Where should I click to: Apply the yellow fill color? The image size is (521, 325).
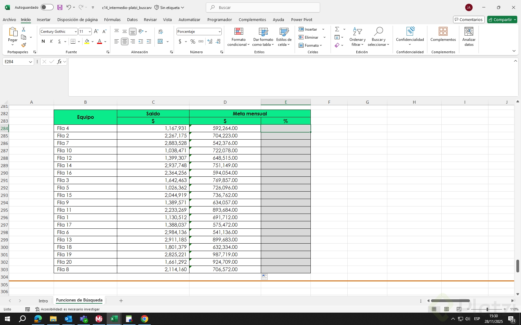point(87,41)
